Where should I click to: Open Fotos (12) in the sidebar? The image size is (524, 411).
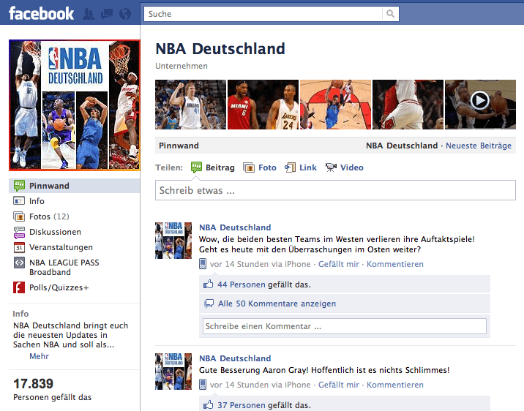point(49,216)
